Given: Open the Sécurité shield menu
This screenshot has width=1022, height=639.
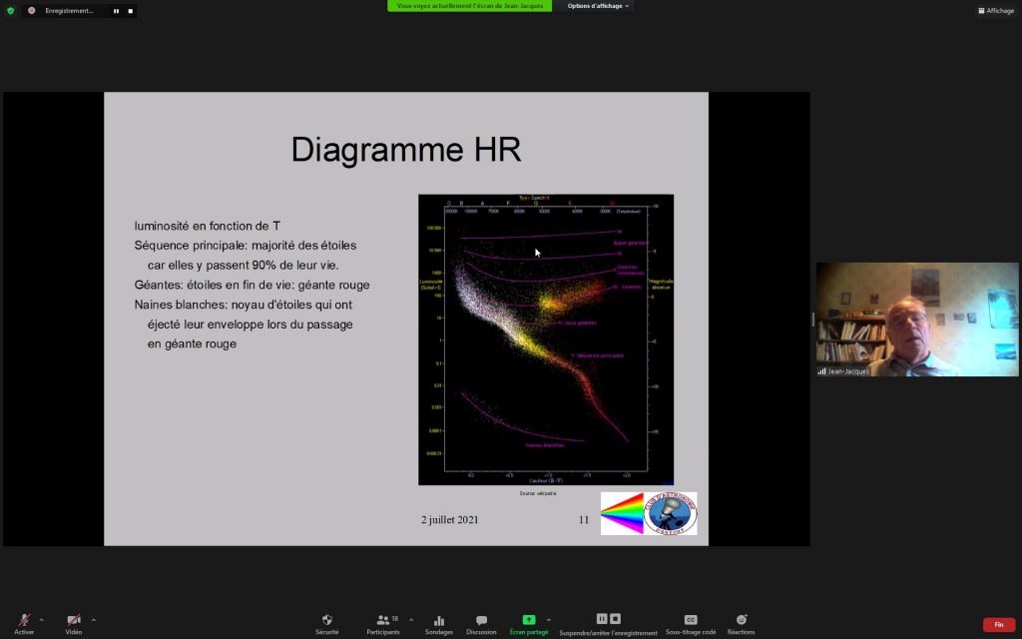Looking at the screenshot, I should (327, 624).
